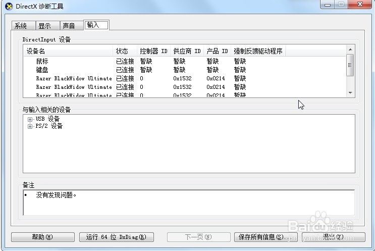Run 64-bit DxDiag button
The height and width of the screenshot is (251, 375).
[117, 237]
